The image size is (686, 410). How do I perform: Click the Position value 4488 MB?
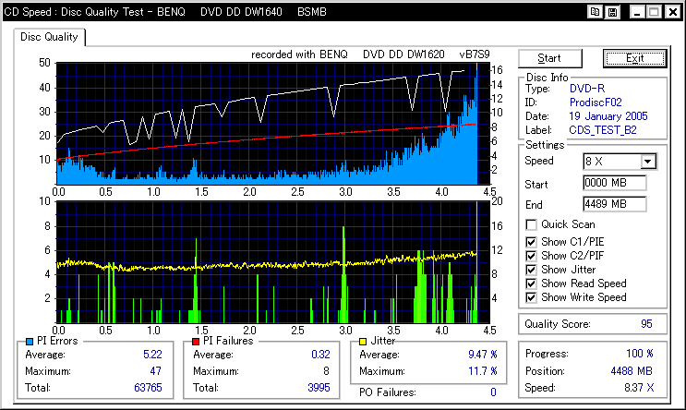coord(632,371)
